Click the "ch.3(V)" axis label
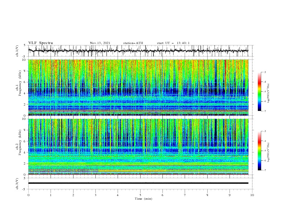The width and height of the screenshot is (284, 219). [17, 184]
